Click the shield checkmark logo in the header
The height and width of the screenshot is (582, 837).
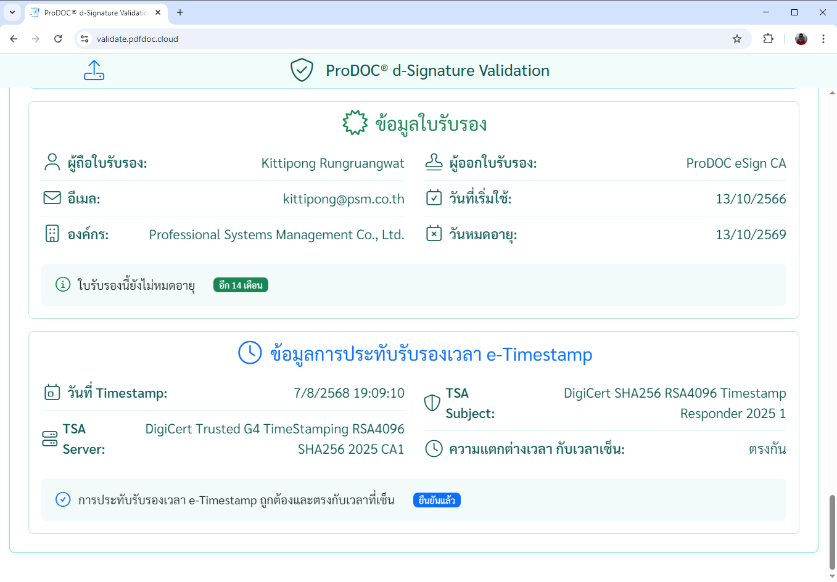pos(302,70)
